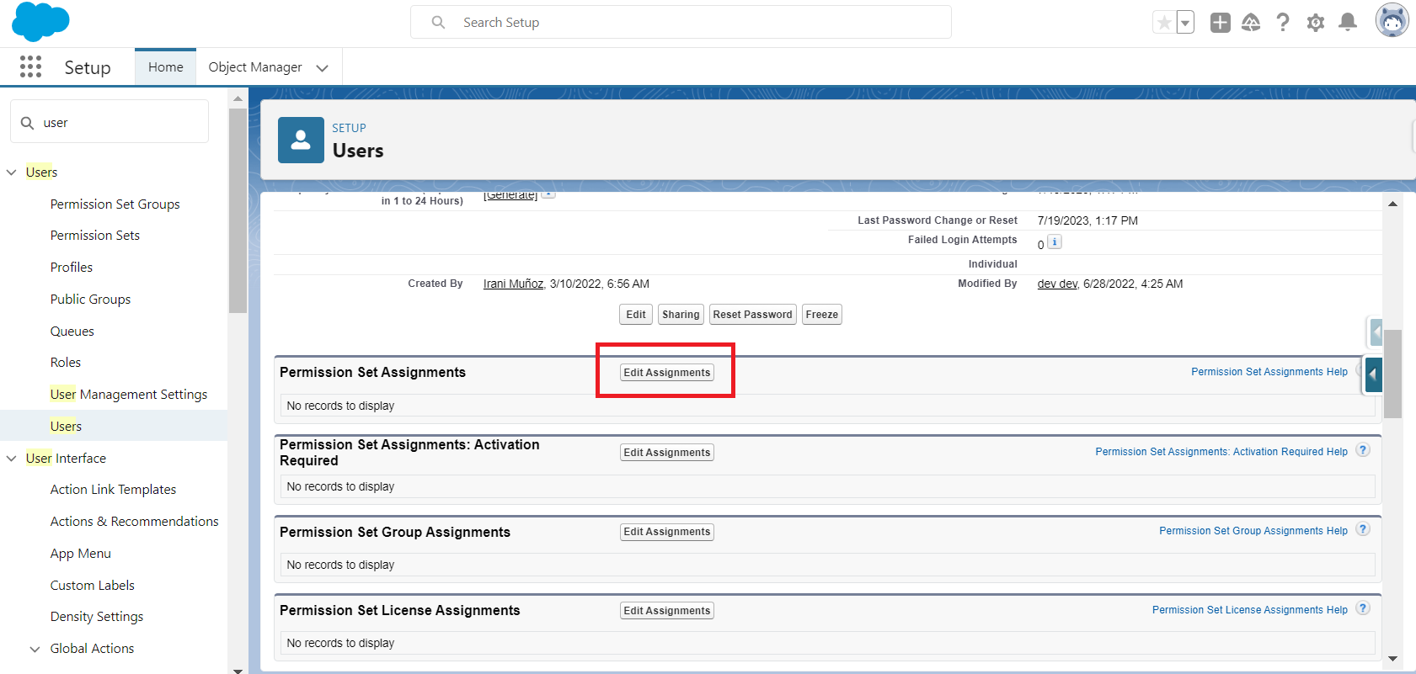Open the Setup gear menu
The height and width of the screenshot is (674, 1416).
1315,23
